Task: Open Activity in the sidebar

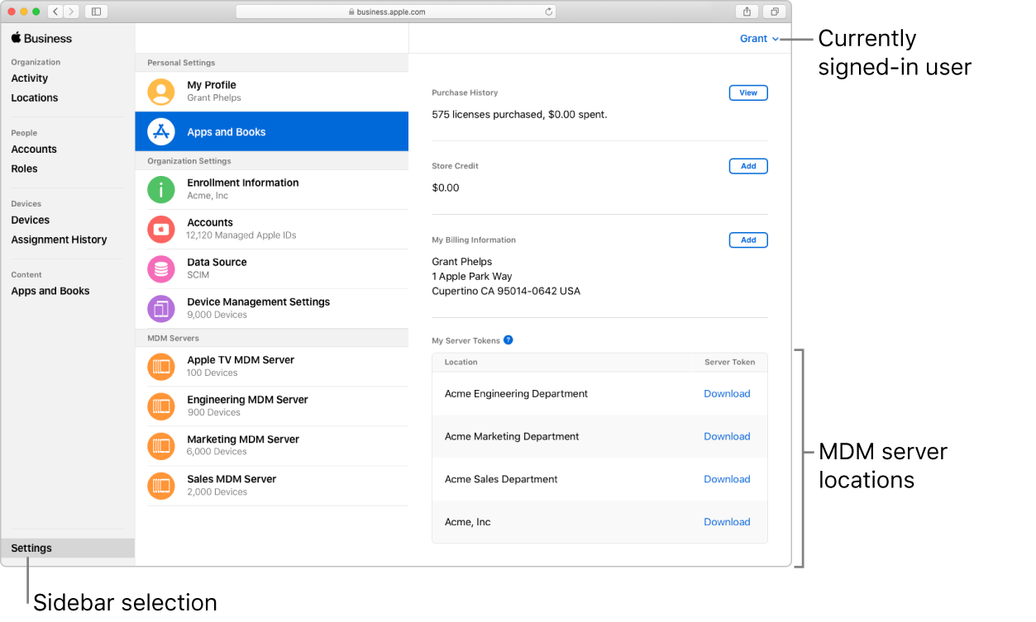Action: [x=30, y=78]
